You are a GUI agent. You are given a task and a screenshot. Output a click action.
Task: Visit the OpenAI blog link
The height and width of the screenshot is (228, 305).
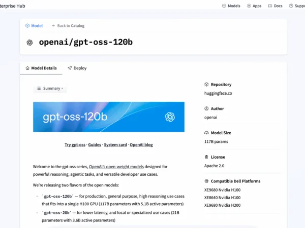pos(141,144)
